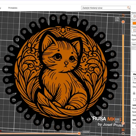Grab the top handle of the vertical layer slider

(x=123, y=22)
